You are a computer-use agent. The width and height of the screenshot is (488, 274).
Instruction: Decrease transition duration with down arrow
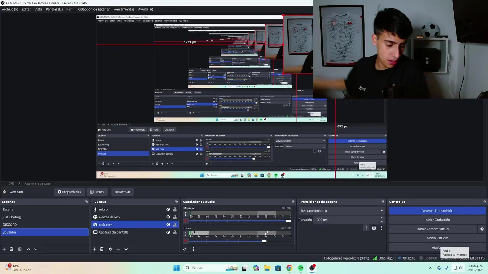(x=382, y=221)
